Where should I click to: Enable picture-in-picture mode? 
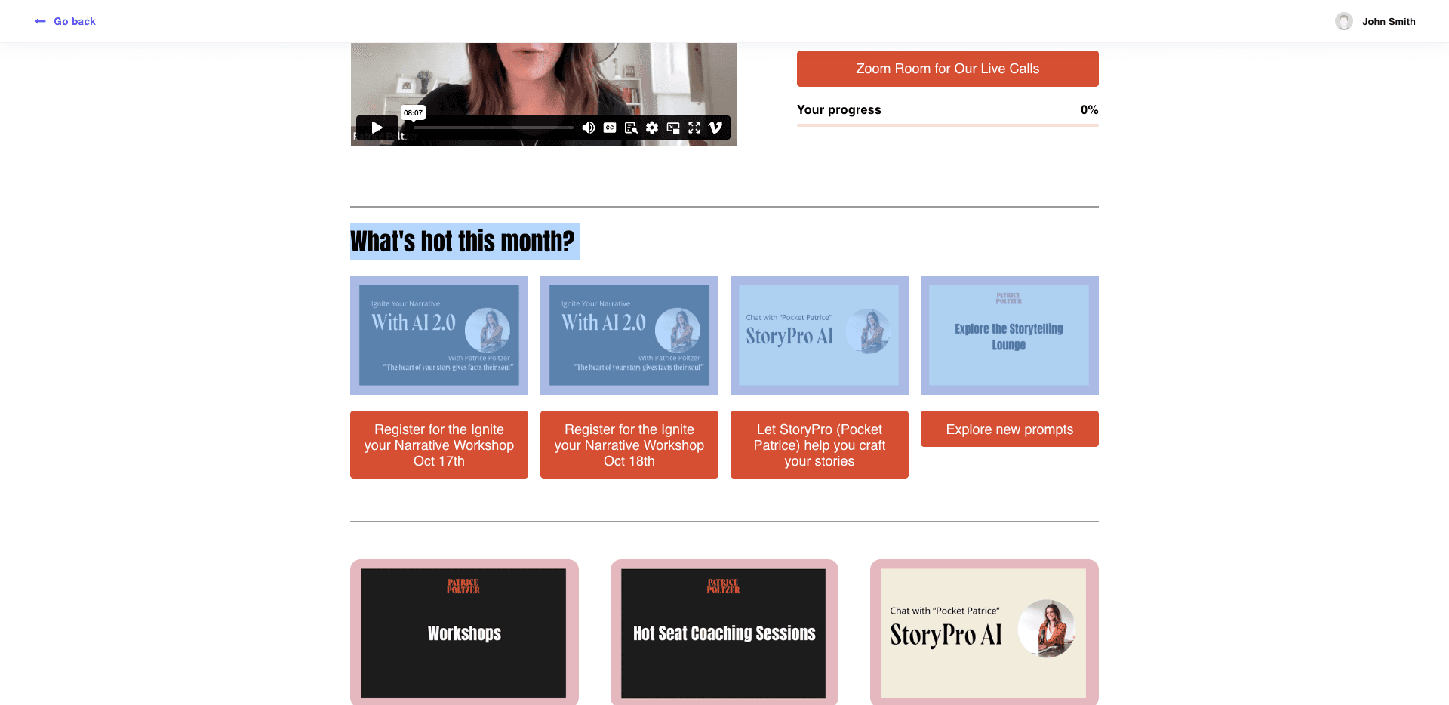673,128
